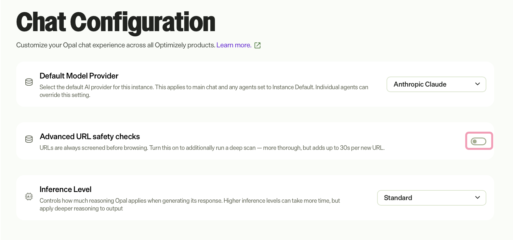The height and width of the screenshot is (240, 513).
Task: Click the chevron arrow in Standard dropdown
Action: click(478, 198)
